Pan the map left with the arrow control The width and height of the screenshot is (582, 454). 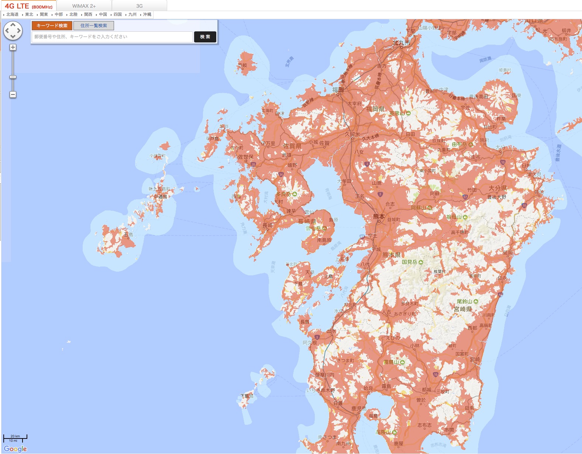coord(7,31)
